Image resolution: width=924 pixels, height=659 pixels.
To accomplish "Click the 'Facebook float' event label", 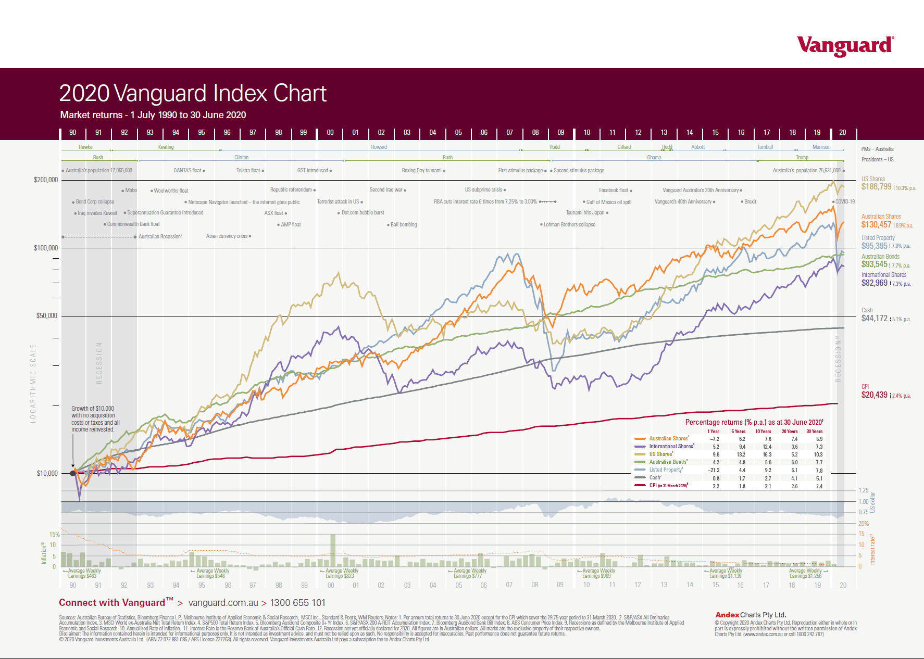I will (x=613, y=190).
